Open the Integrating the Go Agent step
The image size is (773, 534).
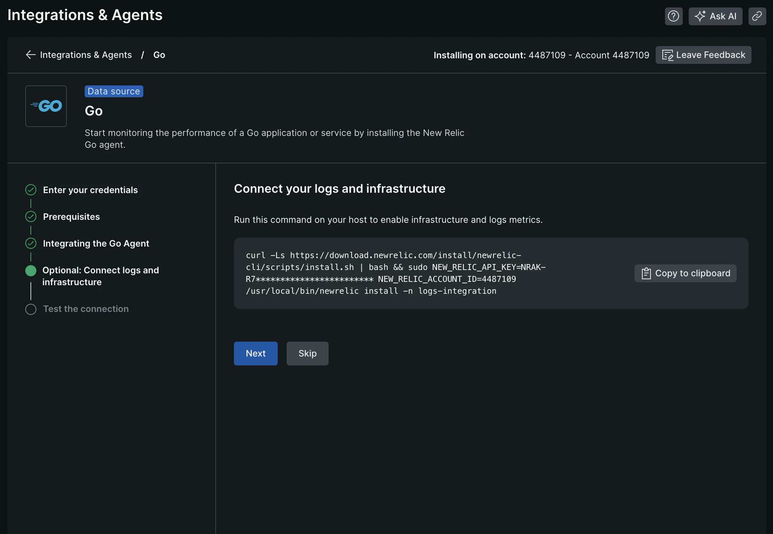coord(96,244)
